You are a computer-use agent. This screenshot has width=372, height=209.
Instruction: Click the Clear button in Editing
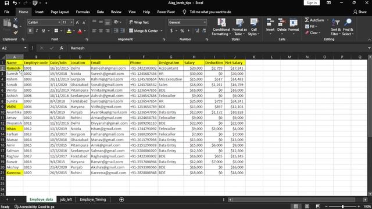313,33
